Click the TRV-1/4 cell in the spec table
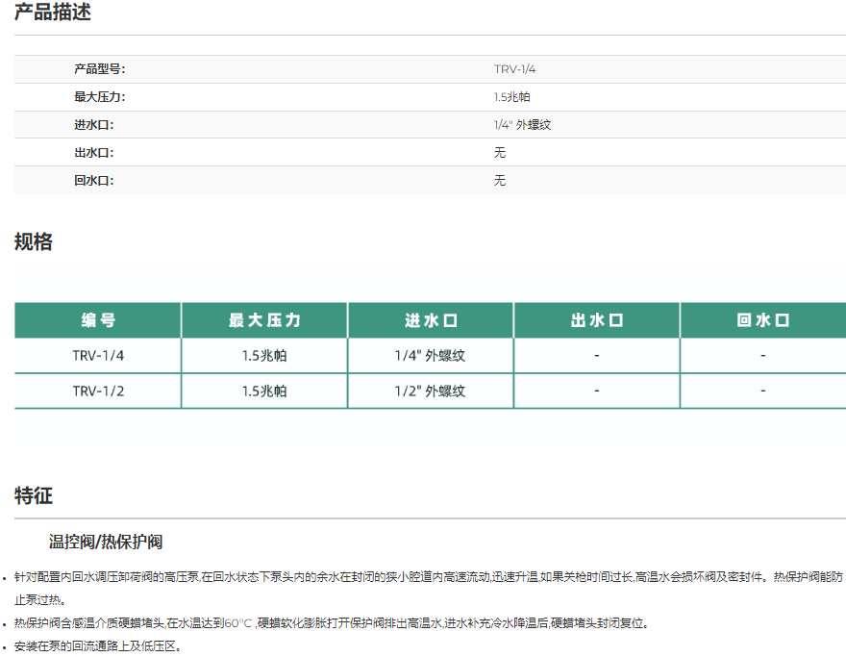Image resolution: width=846 pixels, height=657 pixels. coord(98,356)
